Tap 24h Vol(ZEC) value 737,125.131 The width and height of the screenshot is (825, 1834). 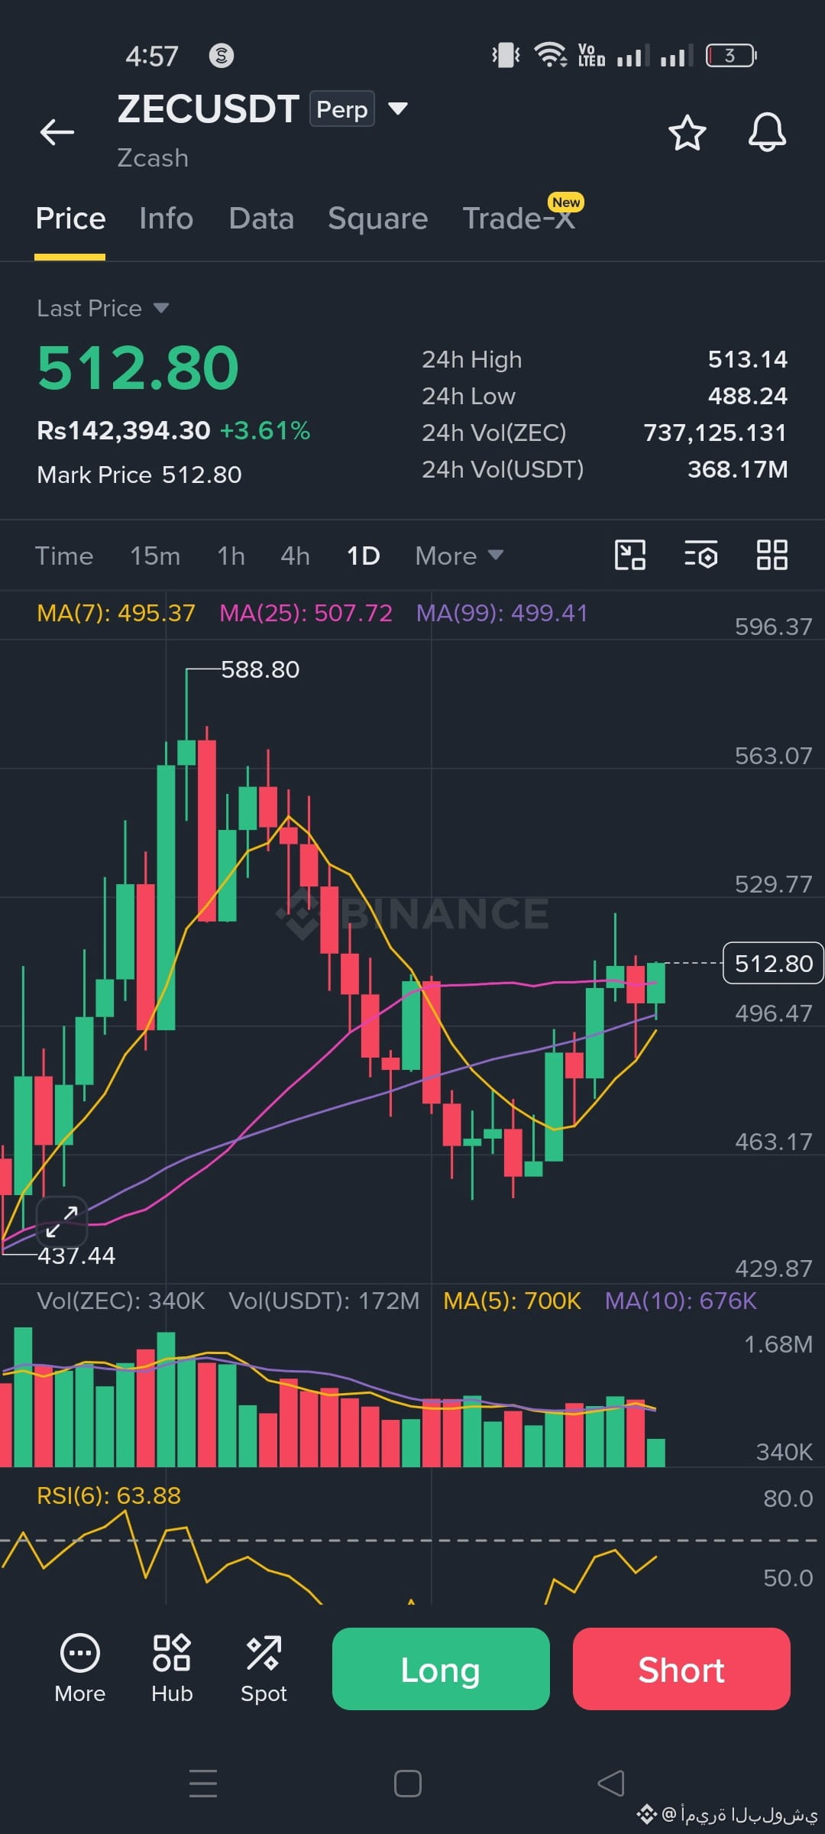pyautogui.click(x=715, y=433)
